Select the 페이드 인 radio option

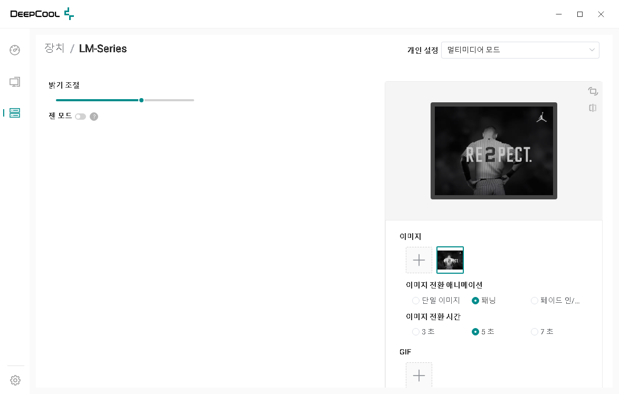[535, 301]
